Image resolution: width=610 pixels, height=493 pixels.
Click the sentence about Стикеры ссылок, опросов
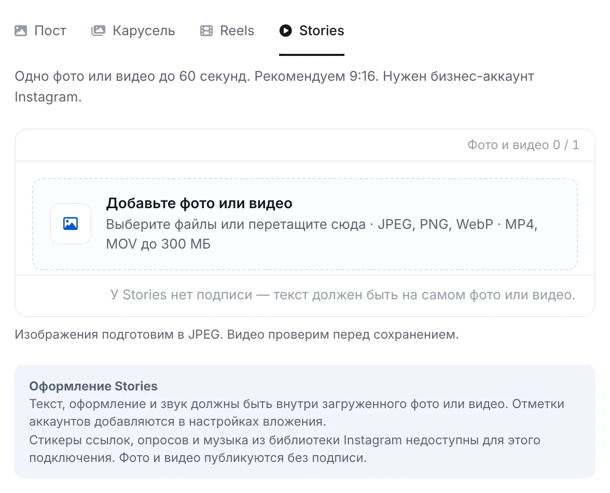coord(285,449)
